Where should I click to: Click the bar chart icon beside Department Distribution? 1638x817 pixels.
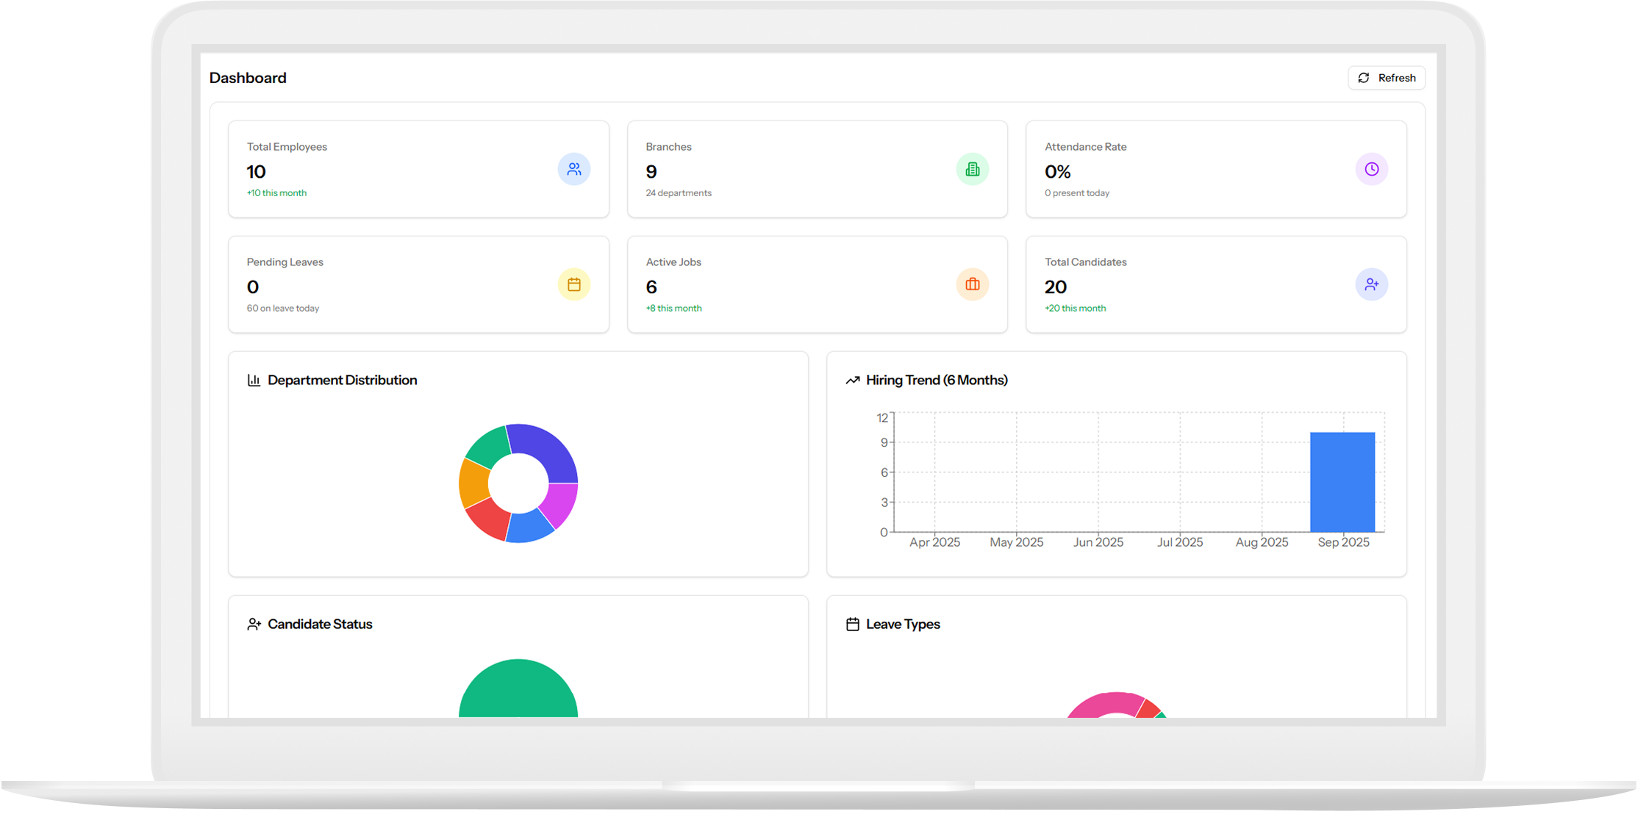(254, 380)
